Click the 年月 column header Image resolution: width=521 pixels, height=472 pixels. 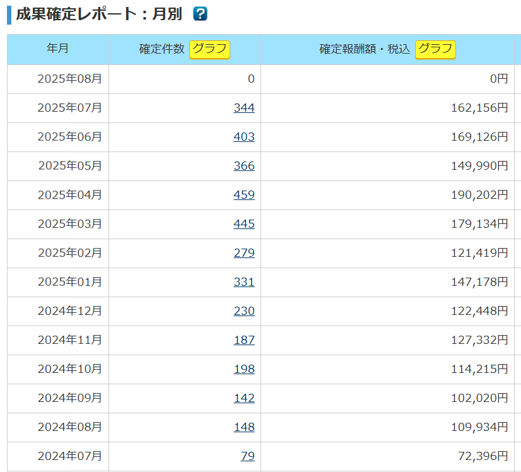(x=58, y=49)
